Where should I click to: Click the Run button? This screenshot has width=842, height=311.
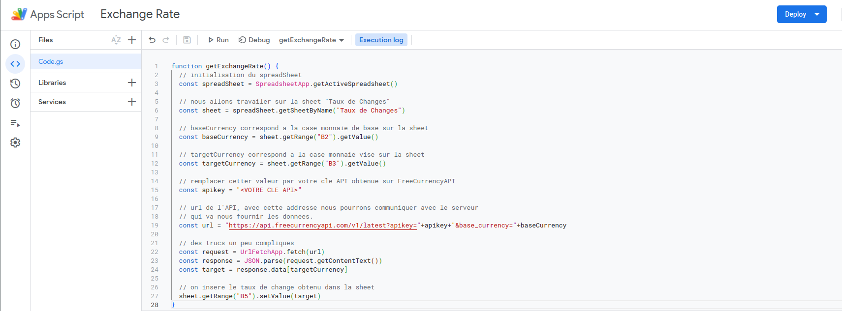click(x=218, y=40)
